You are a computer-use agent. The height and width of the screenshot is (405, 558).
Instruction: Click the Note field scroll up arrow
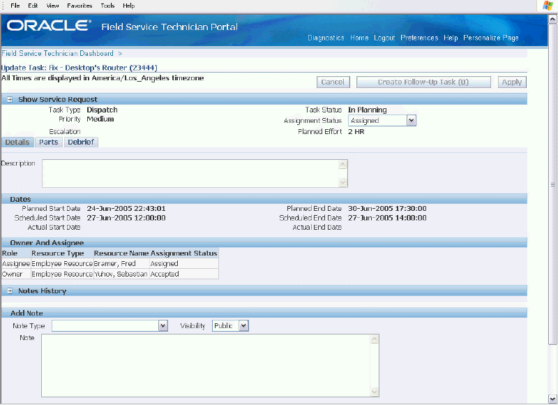[375, 339]
